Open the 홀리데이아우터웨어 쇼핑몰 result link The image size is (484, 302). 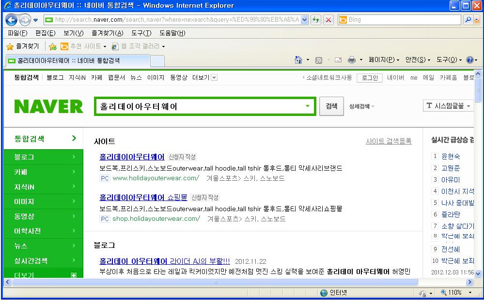click(x=143, y=197)
